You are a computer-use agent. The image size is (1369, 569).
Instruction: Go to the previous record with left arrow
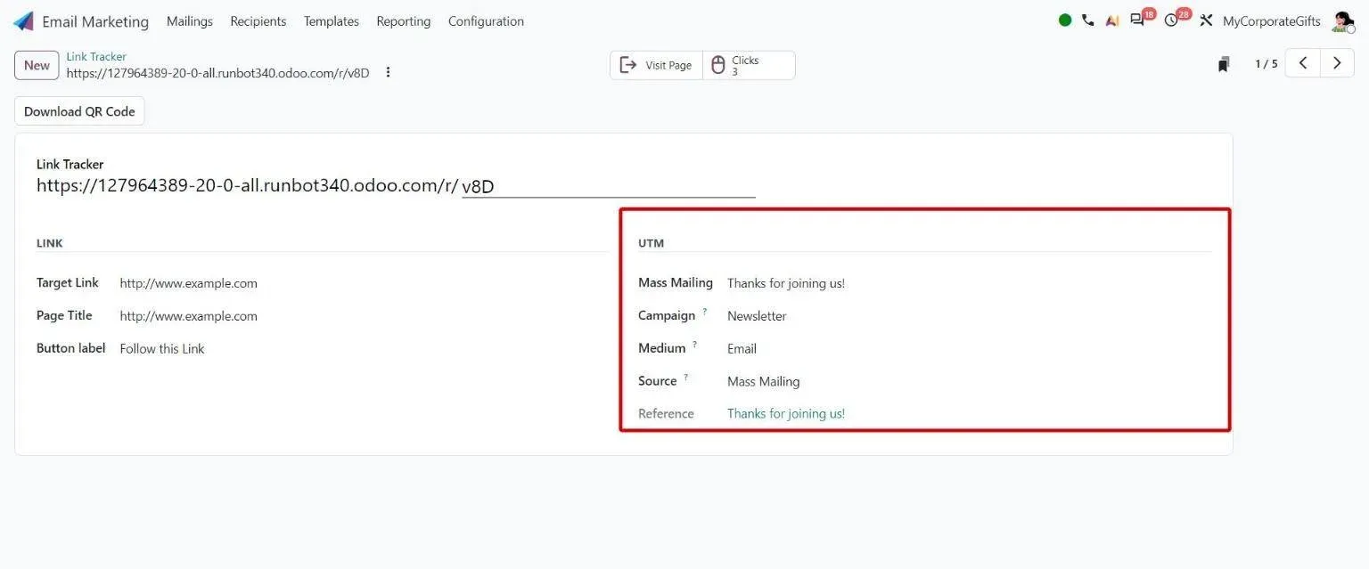(x=1302, y=63)
